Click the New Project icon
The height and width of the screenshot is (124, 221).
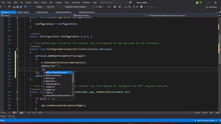coord(9,7)
